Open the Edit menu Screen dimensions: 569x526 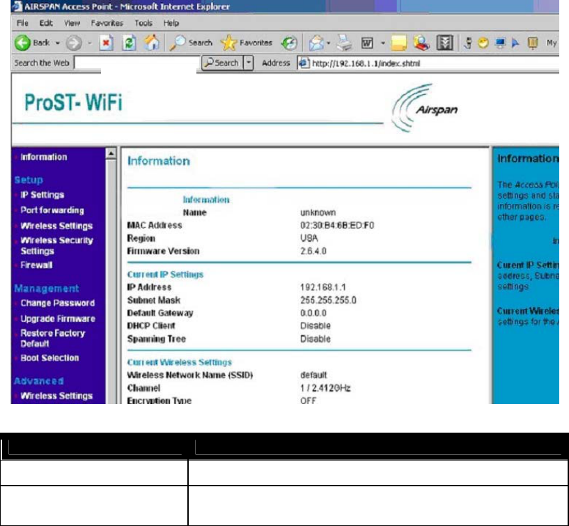tap(46, 23)
